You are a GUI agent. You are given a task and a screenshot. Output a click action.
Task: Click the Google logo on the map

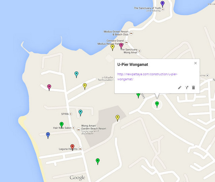click(77, 178)
